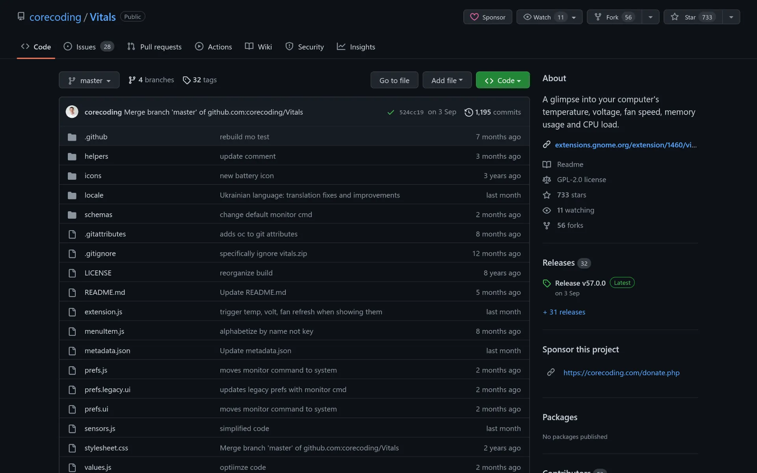This screenshot has width=757, height=473.
Task: Expand the Add file dropdown
Action: (x=447, y=80)
